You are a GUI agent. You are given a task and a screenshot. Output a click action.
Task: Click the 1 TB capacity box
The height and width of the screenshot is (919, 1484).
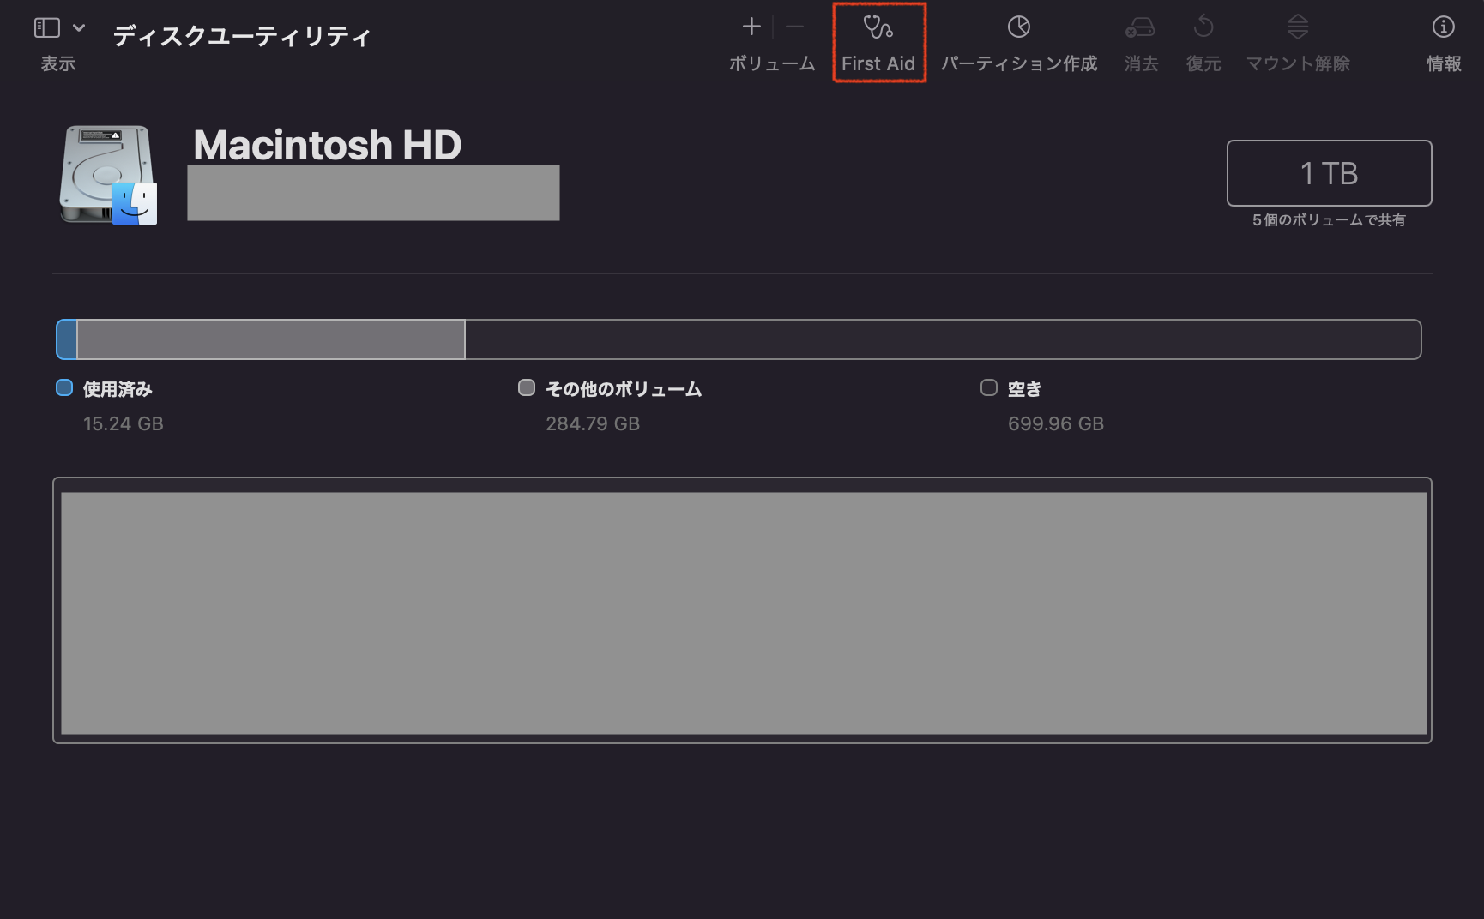(x=1329, y=173)
